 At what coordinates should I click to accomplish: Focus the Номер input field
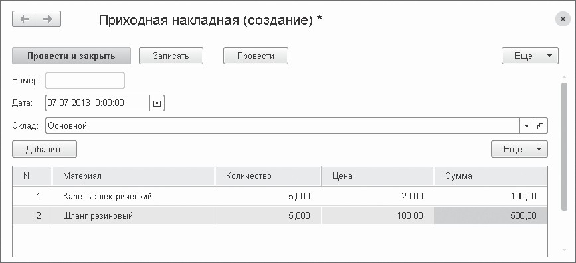click(85, 81)
